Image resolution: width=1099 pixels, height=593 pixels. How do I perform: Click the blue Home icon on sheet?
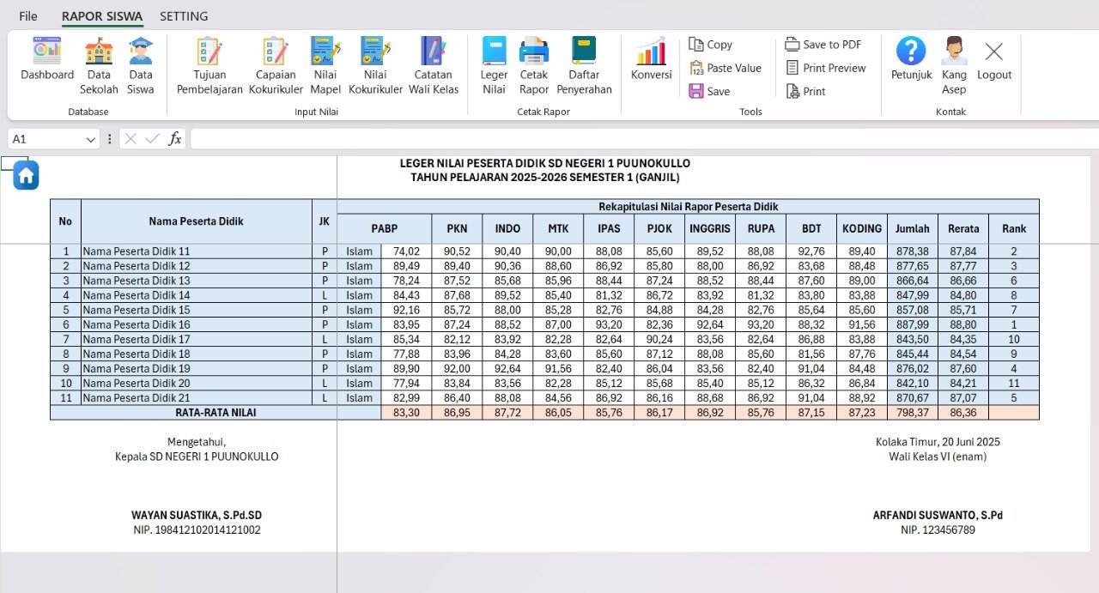tap(26, 176)
